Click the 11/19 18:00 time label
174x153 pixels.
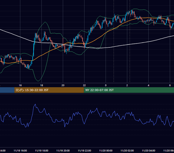click(x=42, y=150)
